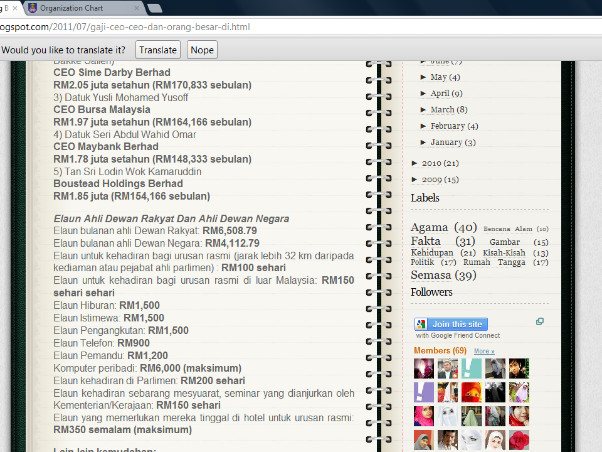Open the April archive link
Image resolution: width=602 pixels, height=452 pixels.
coord(440,94)
